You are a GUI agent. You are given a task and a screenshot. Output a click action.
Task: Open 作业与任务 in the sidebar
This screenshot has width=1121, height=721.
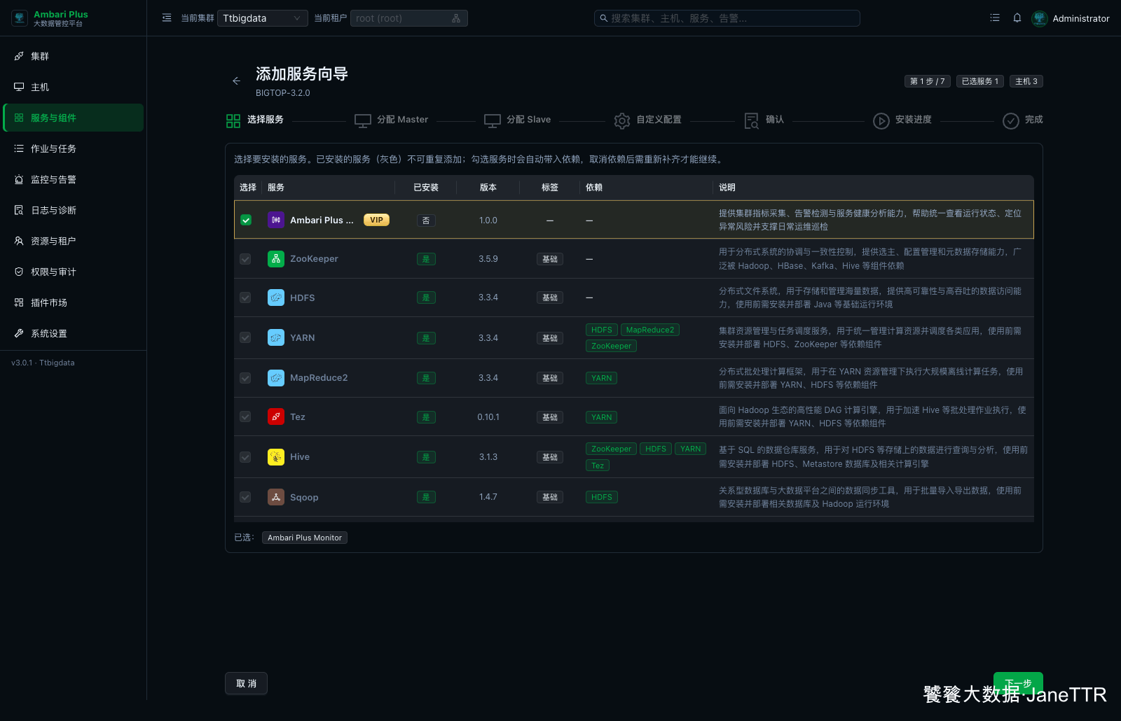[x=74, y=148]
